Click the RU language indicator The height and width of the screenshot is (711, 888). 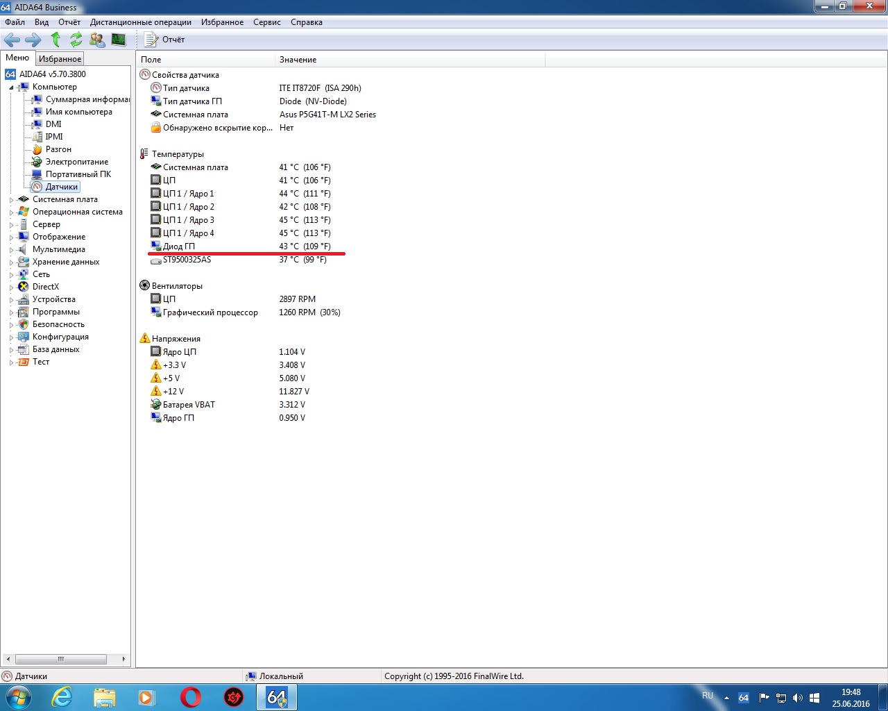pyautogui.click(x=708, y=695)
